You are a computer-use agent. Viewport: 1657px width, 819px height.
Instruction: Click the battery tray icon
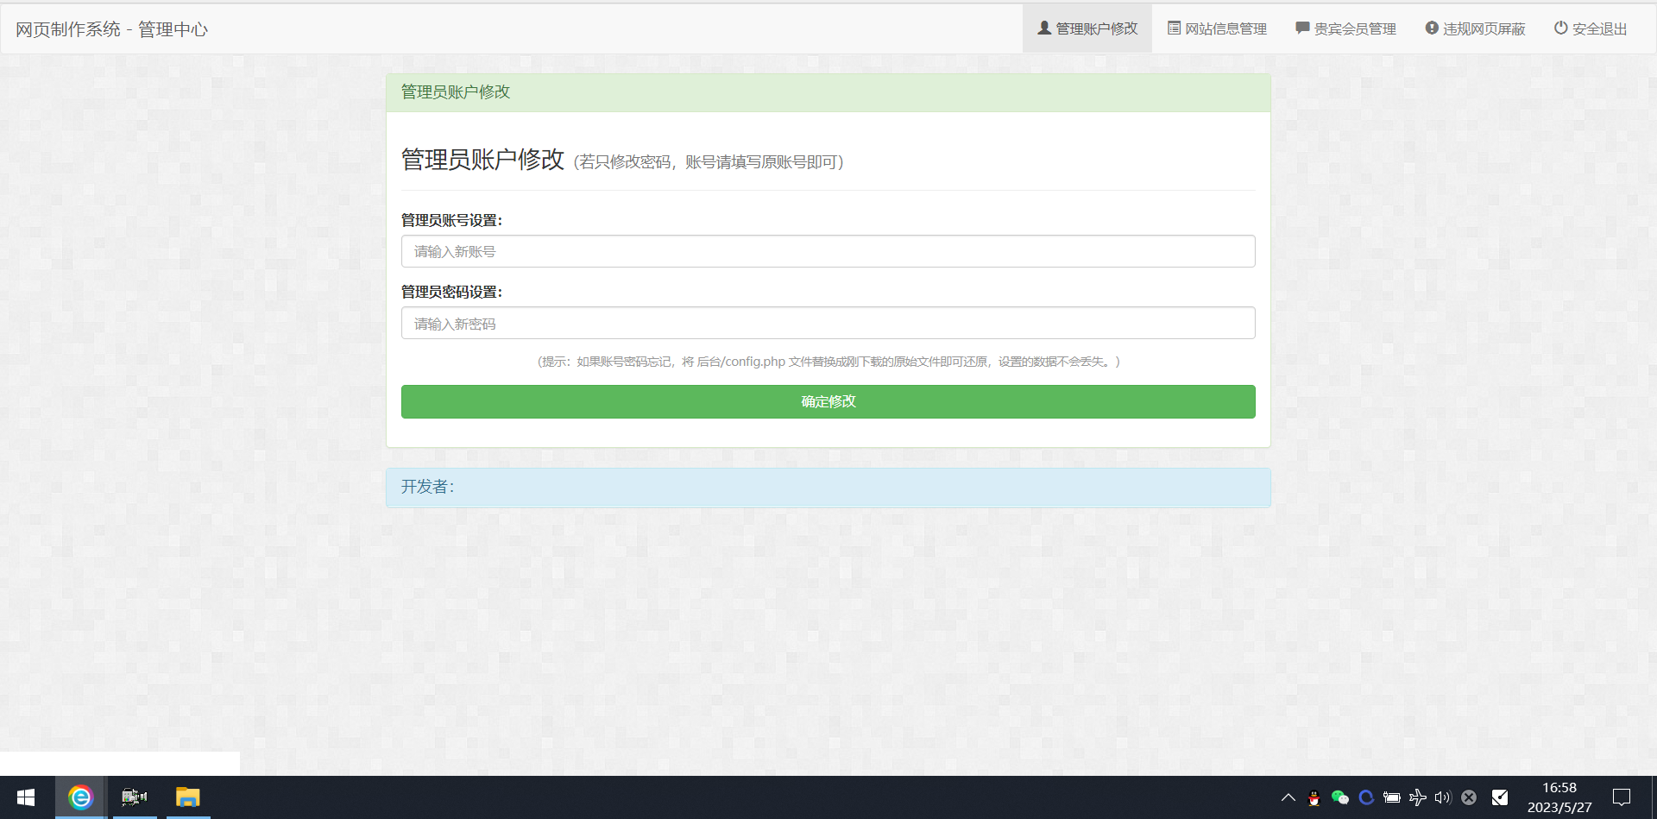coord(1391,797)
